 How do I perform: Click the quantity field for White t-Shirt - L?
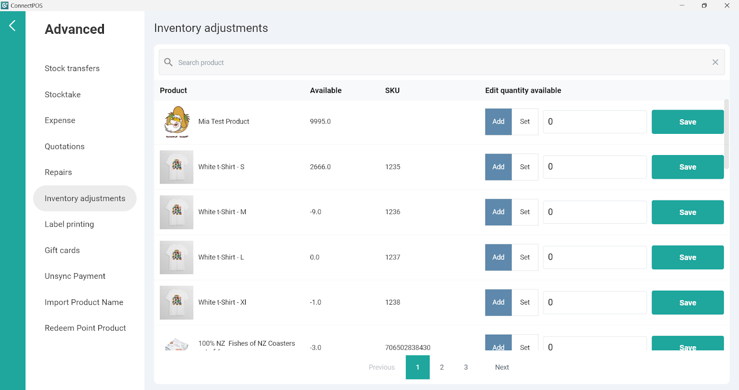point(594,258)
